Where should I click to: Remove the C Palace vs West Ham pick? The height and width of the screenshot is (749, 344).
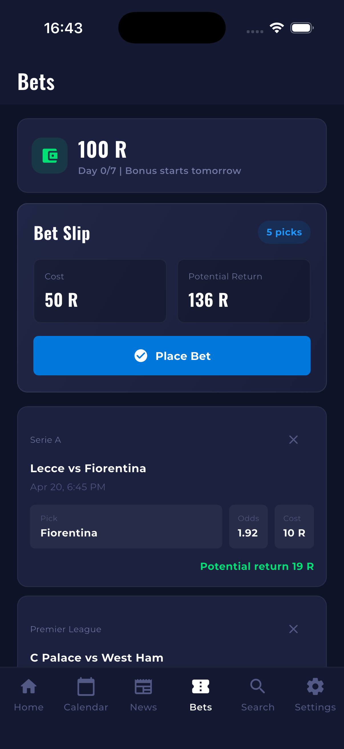tap(293, 629)
